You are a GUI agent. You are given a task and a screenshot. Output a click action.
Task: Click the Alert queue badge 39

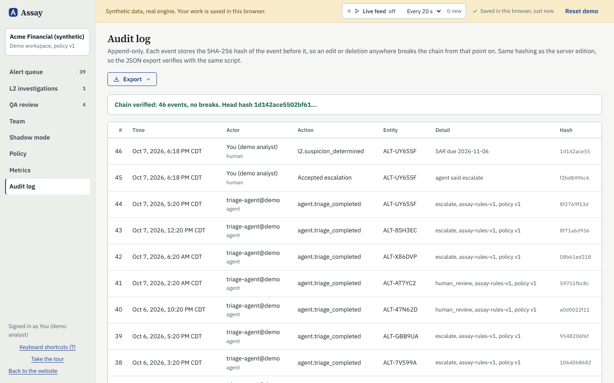coord(83,72)
